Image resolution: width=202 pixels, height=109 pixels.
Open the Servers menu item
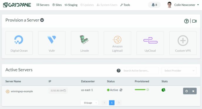click(43, 5)
